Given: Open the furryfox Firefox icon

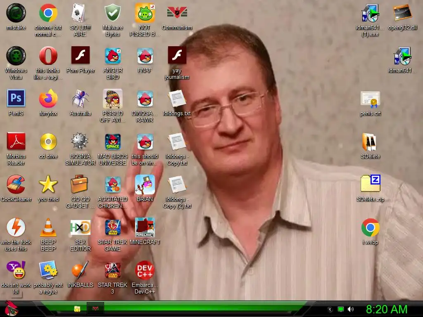Looking at the screenshot, I should point(48,98).
